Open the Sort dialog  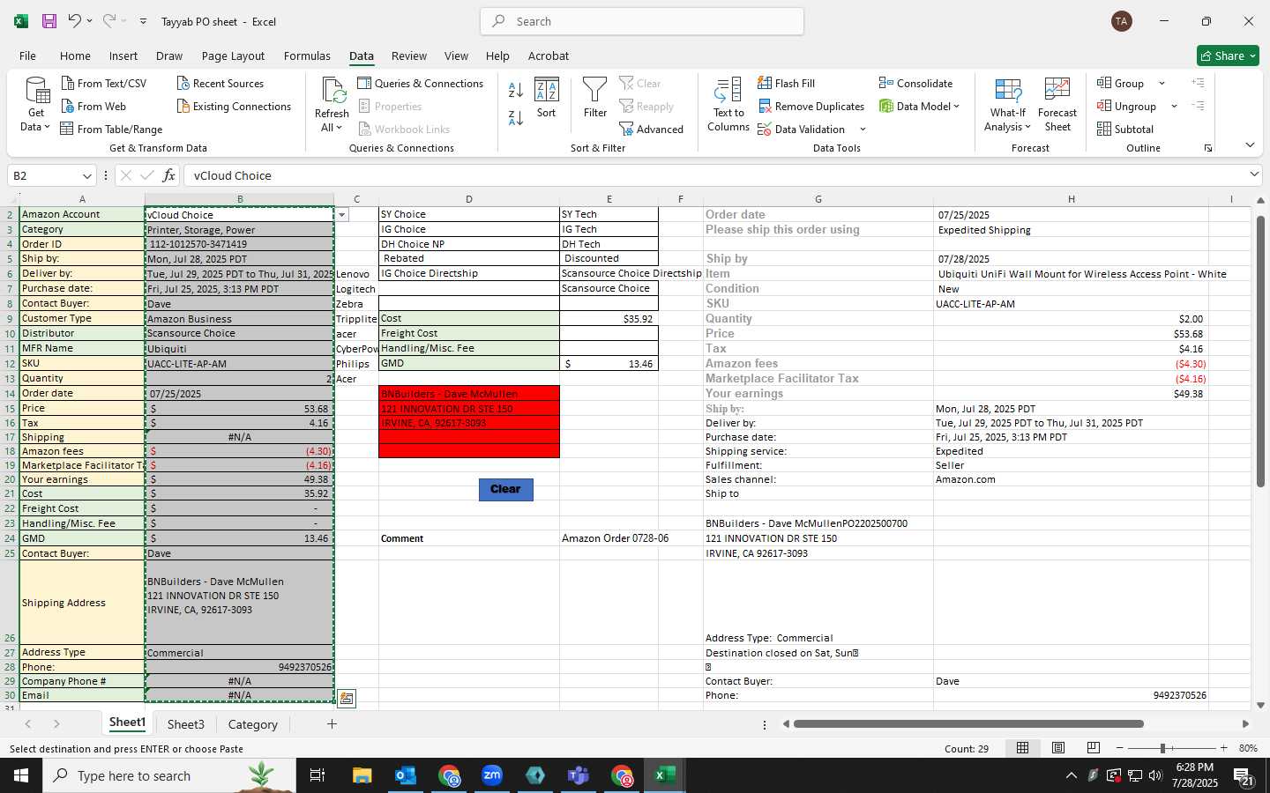pos(547,98)
